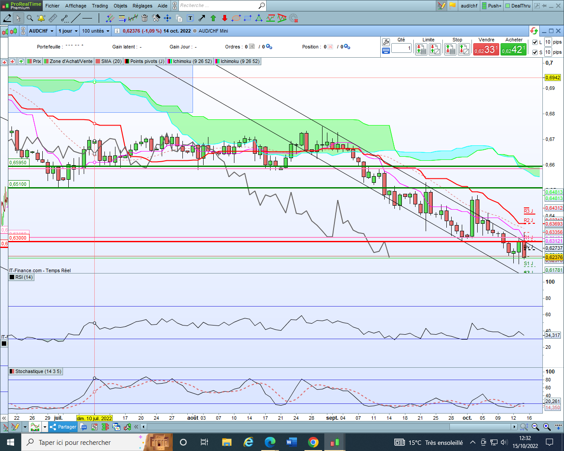Select the magnifying glass zoom tool

[x=30, y=18]
